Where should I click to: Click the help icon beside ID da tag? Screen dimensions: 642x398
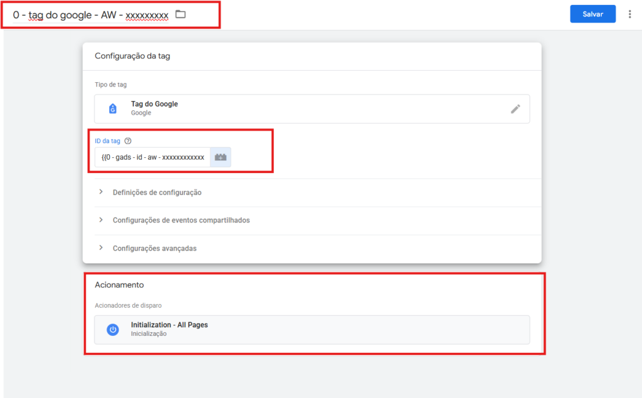(128, 141)
